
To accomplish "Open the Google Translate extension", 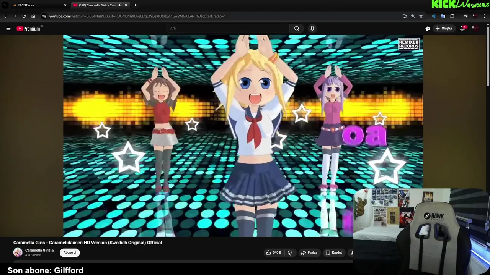I will pos(443,16).
